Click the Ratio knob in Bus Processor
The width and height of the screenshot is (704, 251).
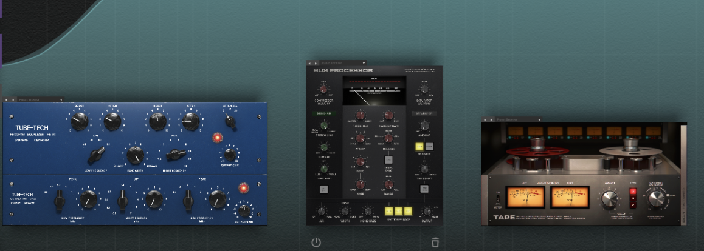pyautogui.click(x=360, y=161)
